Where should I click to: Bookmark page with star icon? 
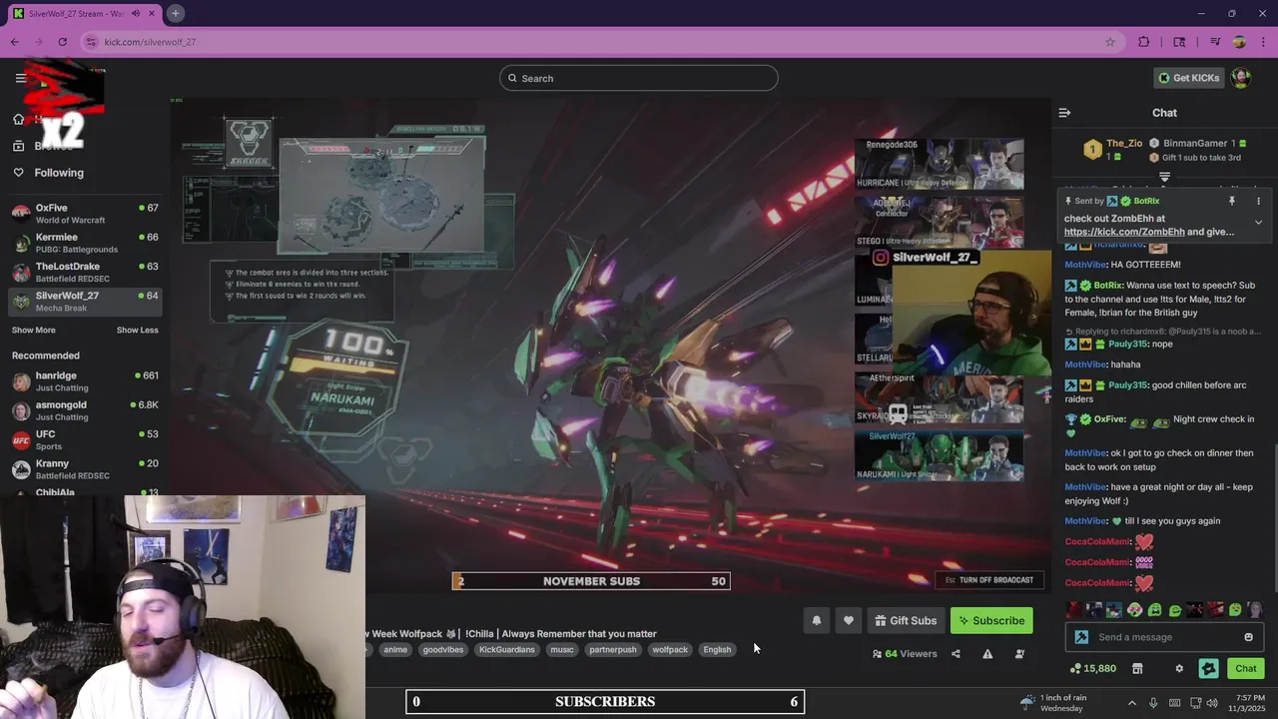pos(1109,42)
